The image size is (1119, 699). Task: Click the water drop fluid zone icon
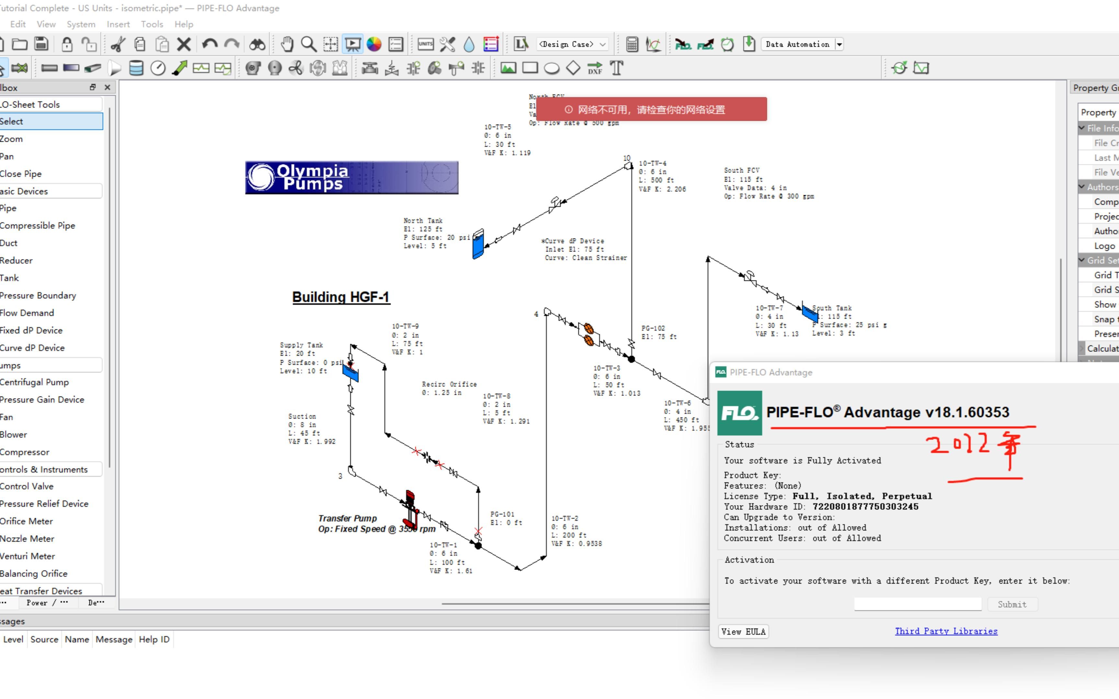click(x=469, y=44)
